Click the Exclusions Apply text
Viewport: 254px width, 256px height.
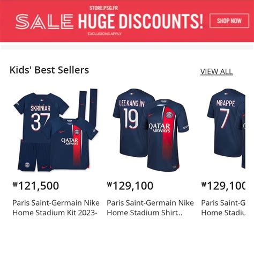(104, 34)
